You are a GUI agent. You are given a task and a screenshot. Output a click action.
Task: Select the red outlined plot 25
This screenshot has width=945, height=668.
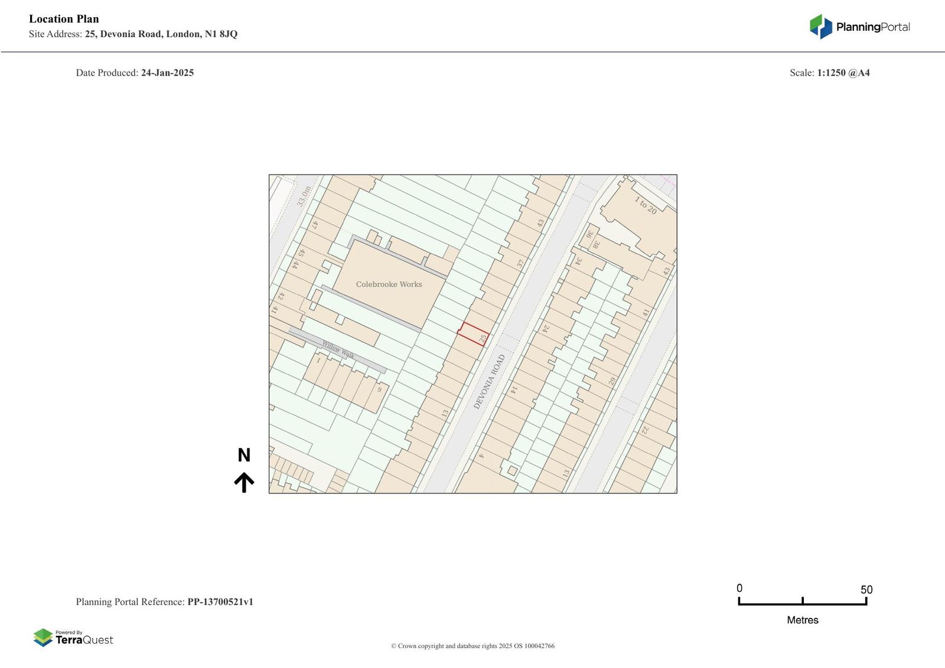tap(472, 333)
